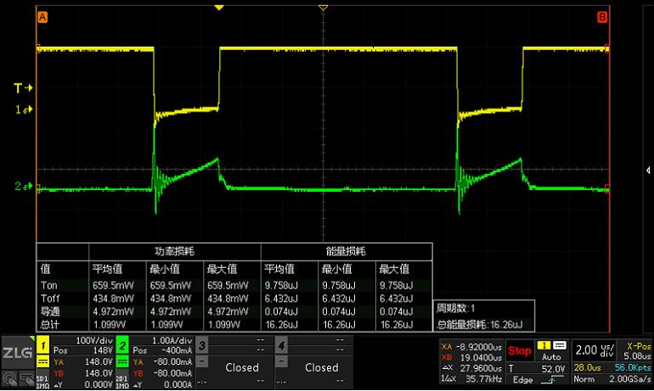Click the right-edge panel expand arrow
This screenshot has height=391, width=654.
point(649,170)
